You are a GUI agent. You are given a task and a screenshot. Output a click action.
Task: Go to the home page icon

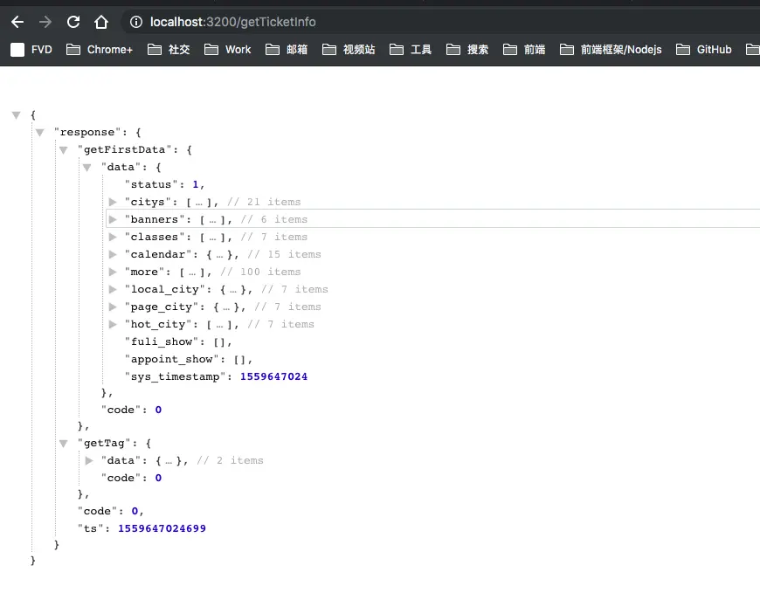pos(101,22)
